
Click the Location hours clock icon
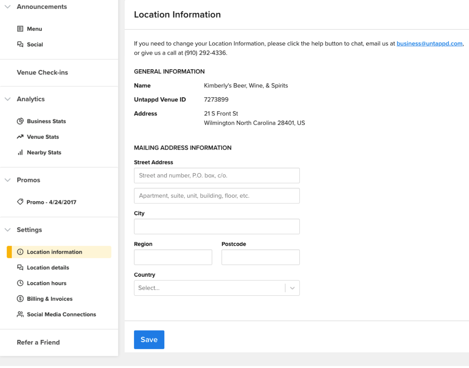(20, 283)
